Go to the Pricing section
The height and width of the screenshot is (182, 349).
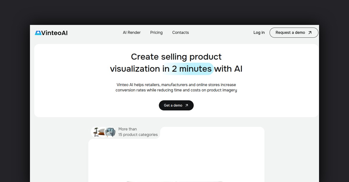pos(156,32)
